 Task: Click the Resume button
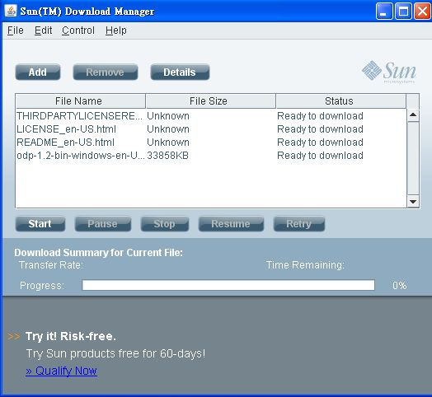pyautogui.click(x=231, y=224)
